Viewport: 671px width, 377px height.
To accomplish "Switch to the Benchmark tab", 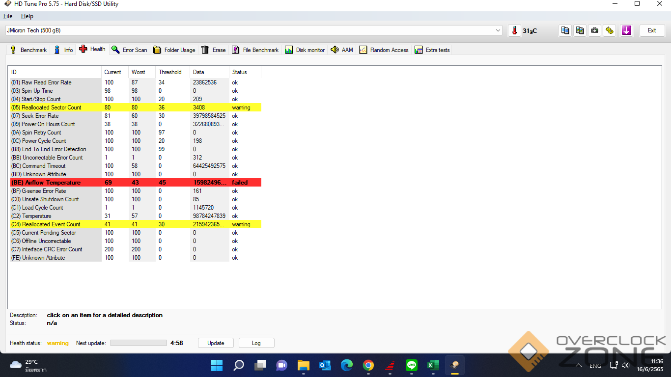I will pyautogui.click(x=28, y=50).
